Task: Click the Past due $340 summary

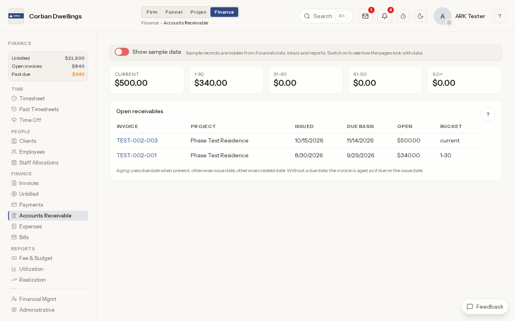Action: [48, 74]
